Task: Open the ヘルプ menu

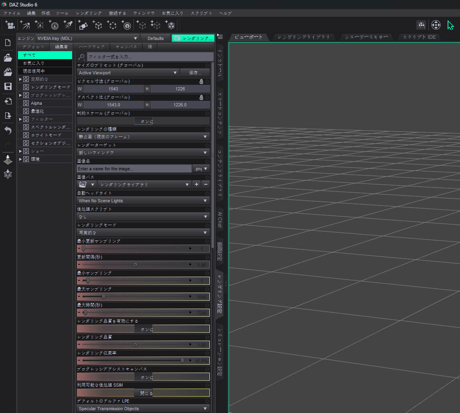Action: pos(225,14)
